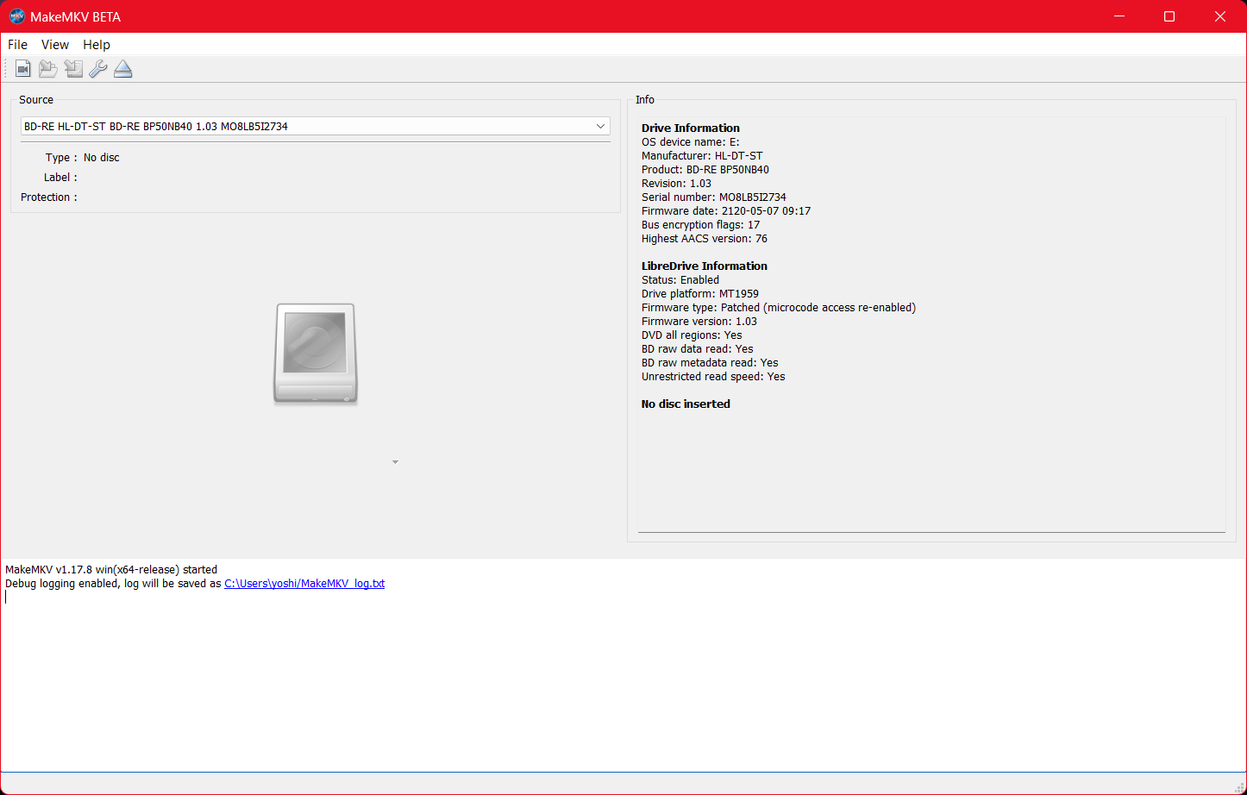Open Preferences via the wrench icon
Viewport: 1247px width, 795px height.
tap(98, 69)
